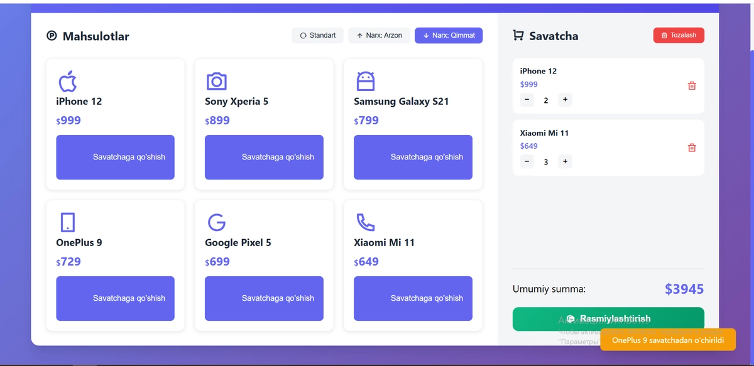Decrease iPhone 12 quantity with minus button
This screenshot has height=366, width=754.
pos(527,100)
